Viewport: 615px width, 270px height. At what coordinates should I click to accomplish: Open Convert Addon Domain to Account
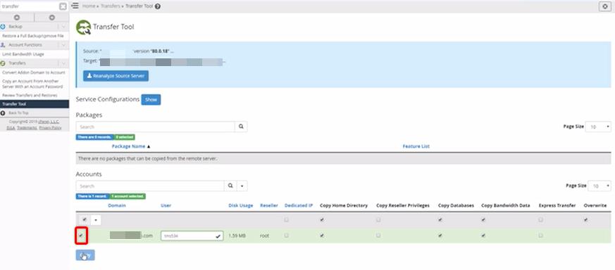click(x=34, y=72)
